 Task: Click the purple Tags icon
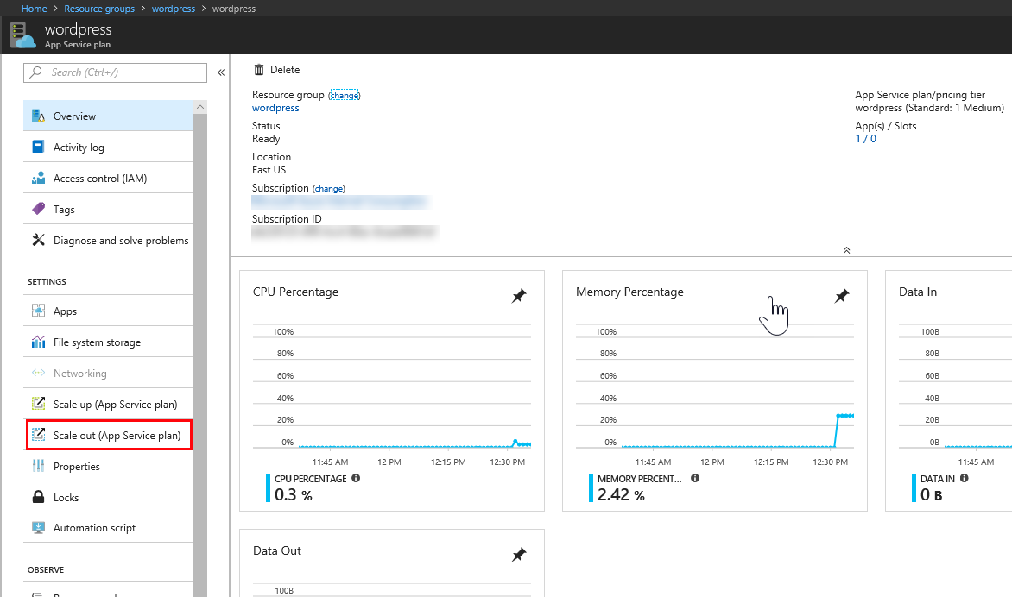click(38, 209)
